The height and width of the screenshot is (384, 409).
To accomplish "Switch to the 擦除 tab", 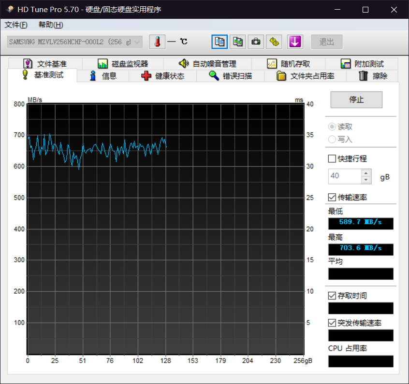I will 372,76.
